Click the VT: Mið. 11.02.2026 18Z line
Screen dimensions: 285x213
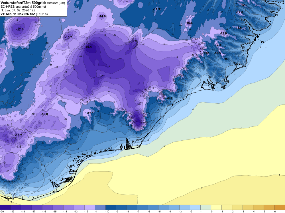coord(18,14)
